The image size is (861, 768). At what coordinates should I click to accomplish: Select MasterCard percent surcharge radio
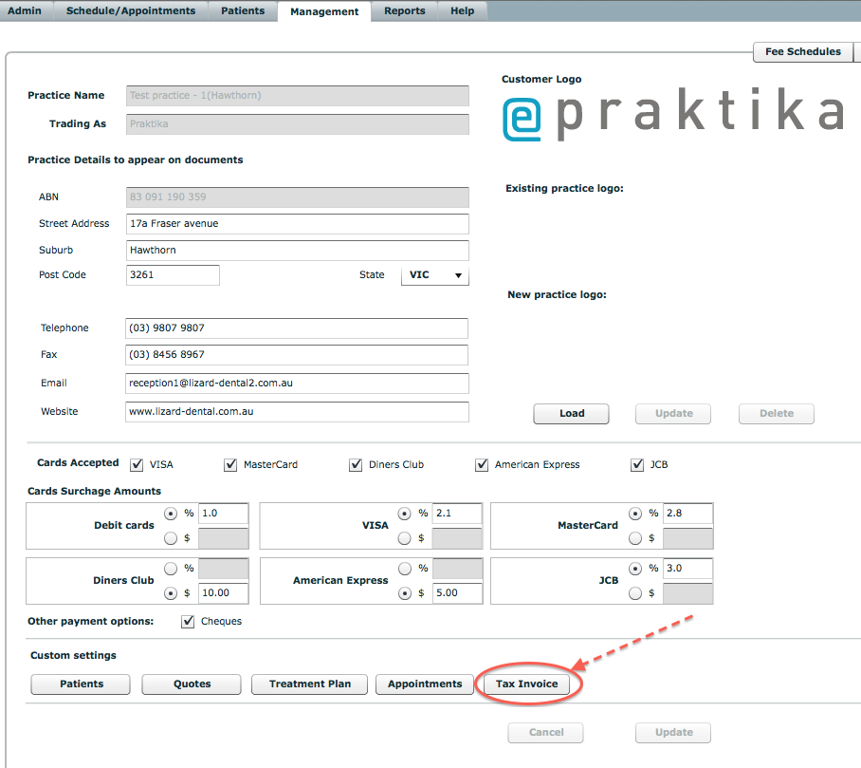pos(635,514)
